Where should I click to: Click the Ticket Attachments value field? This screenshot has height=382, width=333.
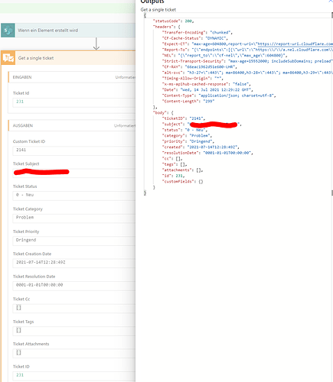74,353
